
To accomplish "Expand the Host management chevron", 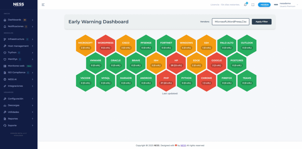I will [x=32, y=46].
